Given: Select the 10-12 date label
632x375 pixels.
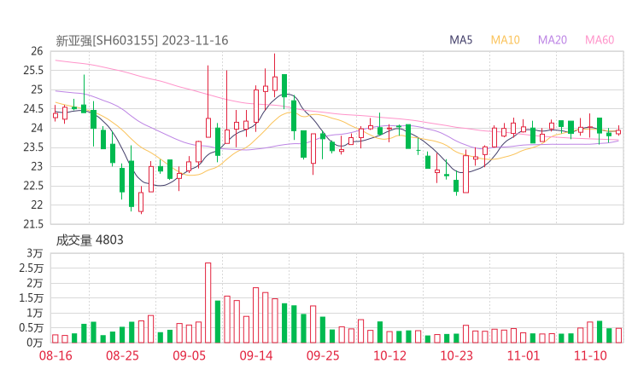Looking at the screenshot, I should point(389,355).
